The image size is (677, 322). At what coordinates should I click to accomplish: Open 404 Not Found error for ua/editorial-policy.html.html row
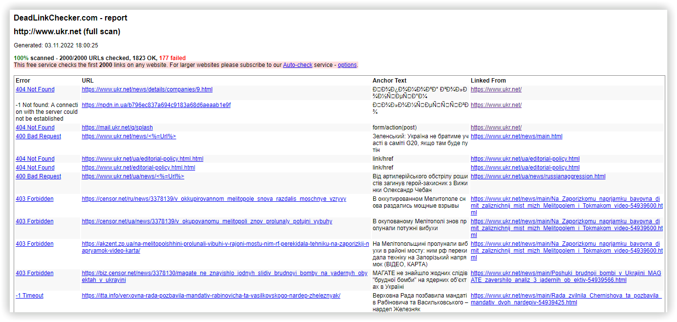(35, 159)
